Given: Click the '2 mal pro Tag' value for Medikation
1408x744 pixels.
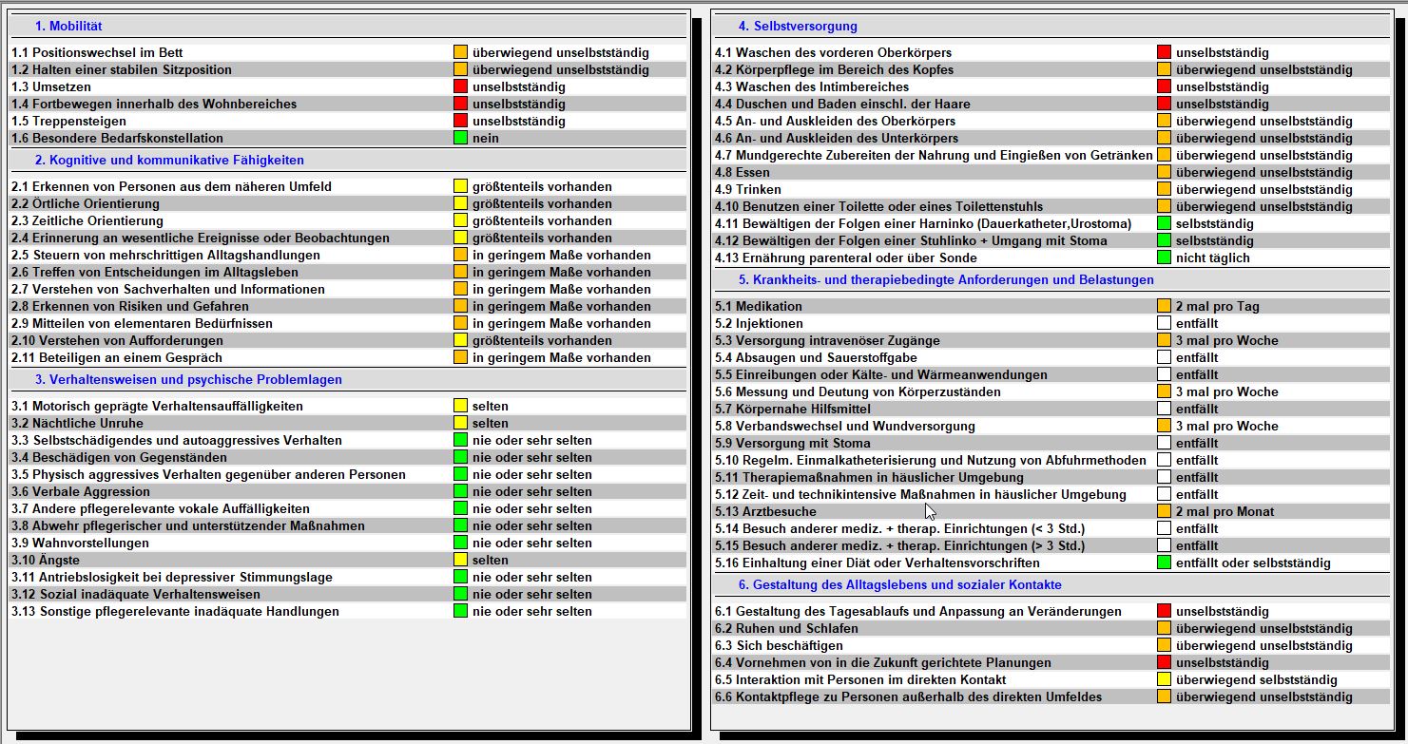Looking at the screenshot, I should [x=1218, y=306].
